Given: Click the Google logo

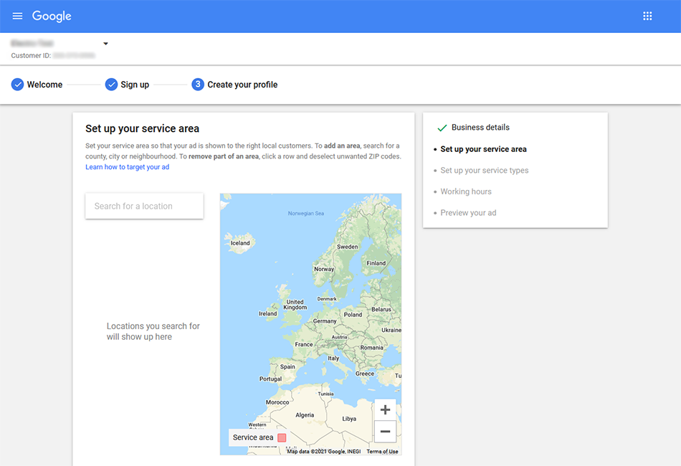Looking at the screenshot, I should [x=52, y=16].
